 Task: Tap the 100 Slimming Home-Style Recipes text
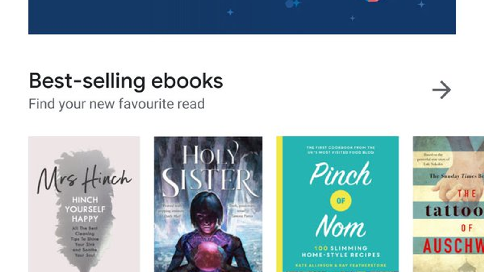pos(341,251)
